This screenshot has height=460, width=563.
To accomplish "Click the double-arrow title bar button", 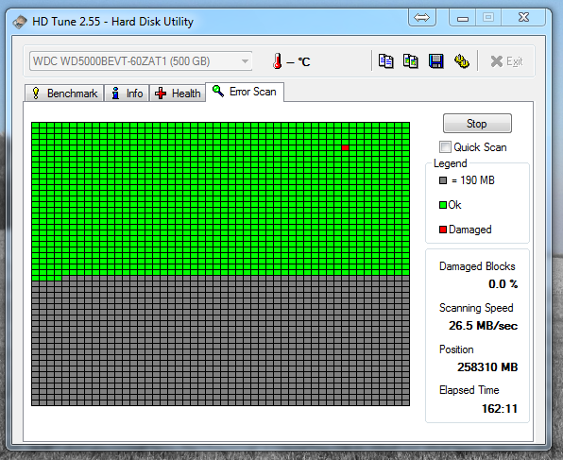I will tap(422, 17).
